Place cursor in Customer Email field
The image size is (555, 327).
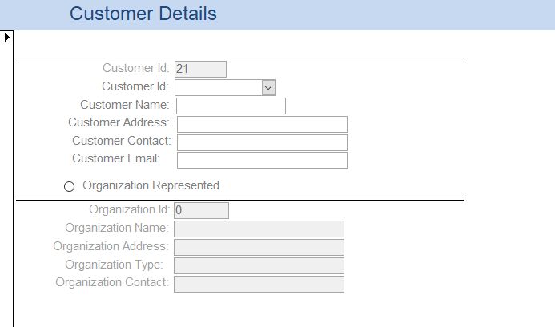[262, 160]
